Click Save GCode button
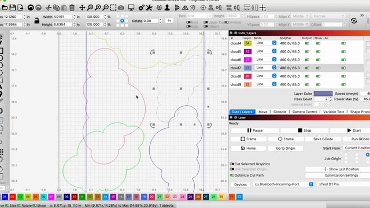The image size is (370, 208). coord(323,139)
